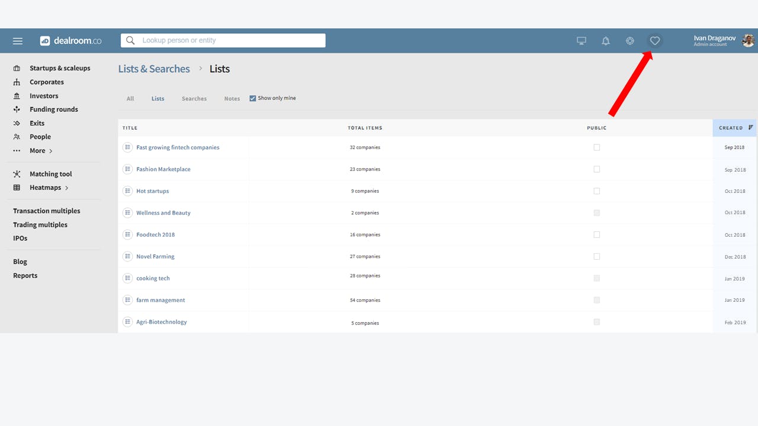Click the sort control on Created column
The height and width of the screenshot is (426, 758).
click(x=750, y=127)
